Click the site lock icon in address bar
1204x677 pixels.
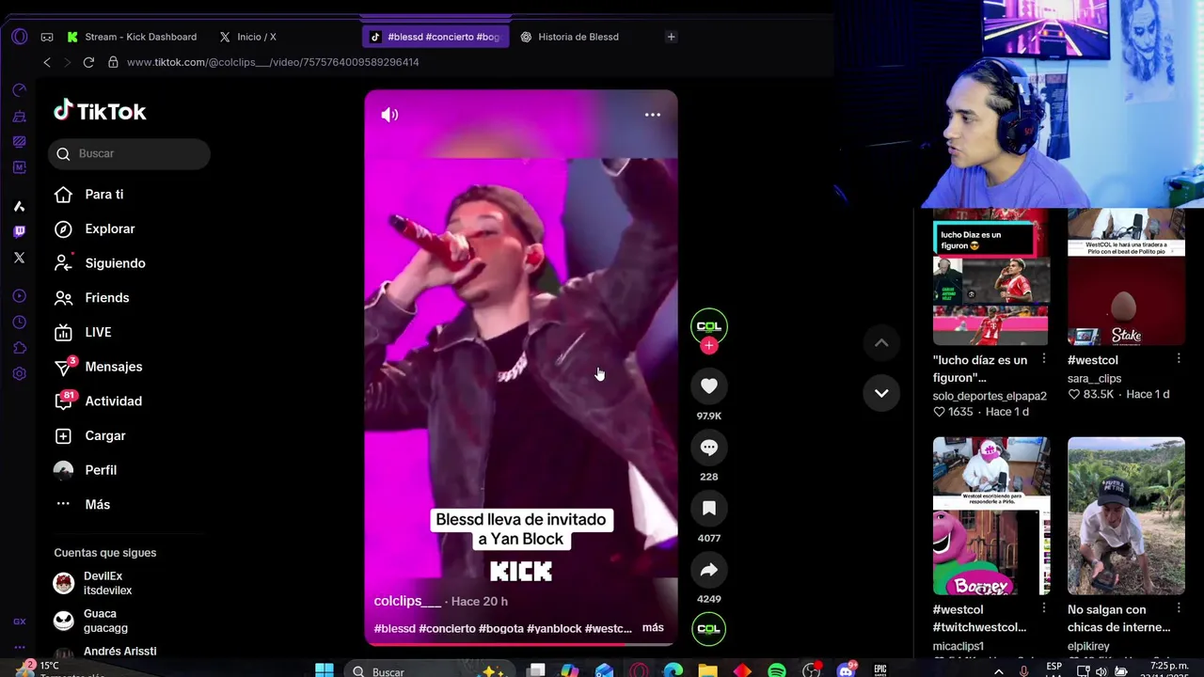(113, 62)
